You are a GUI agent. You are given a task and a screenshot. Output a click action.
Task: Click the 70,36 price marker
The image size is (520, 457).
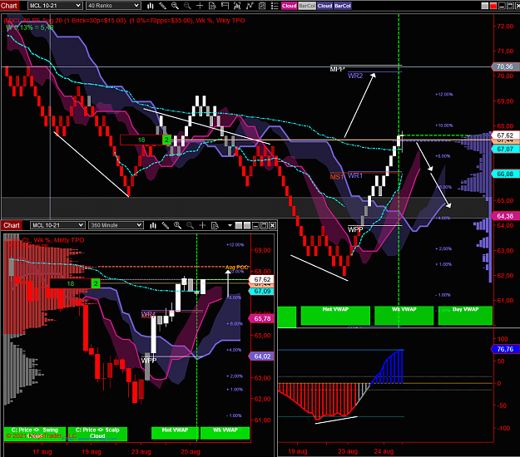click(505, 66)
